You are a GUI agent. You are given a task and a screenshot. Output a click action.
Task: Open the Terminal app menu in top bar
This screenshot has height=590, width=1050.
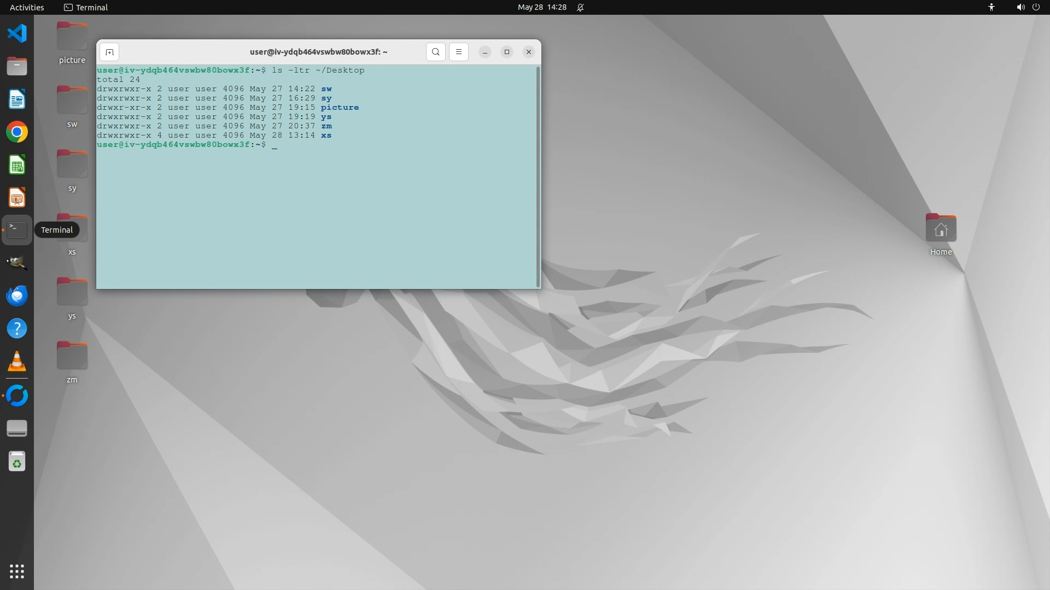point(86,7)
